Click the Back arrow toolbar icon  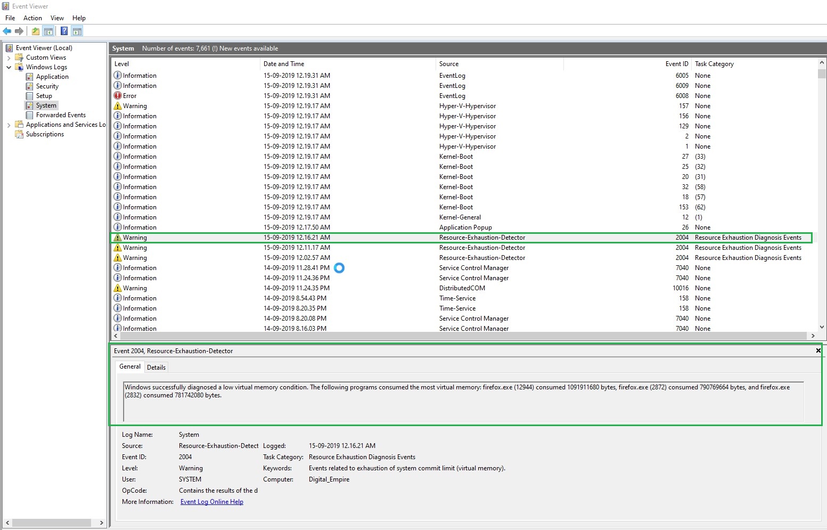pos(7,31)
